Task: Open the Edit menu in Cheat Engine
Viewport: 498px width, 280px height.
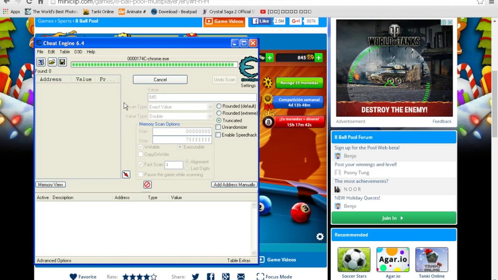Action: (x=51, y=52)
